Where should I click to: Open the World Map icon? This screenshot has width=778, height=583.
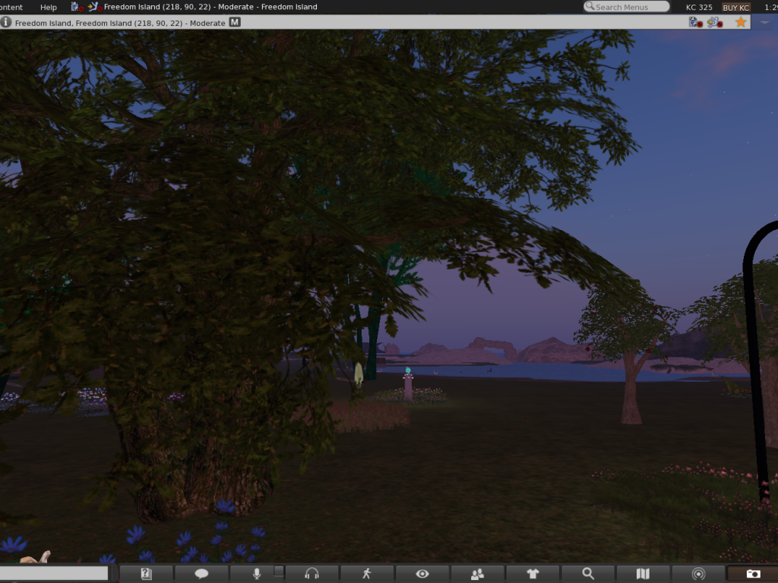(643, 573)
